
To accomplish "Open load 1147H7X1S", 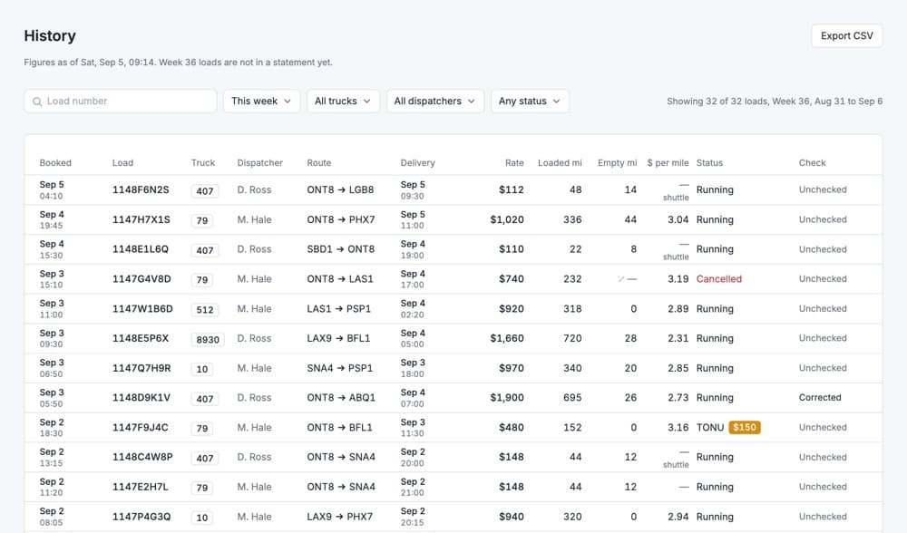I will coord(141,219).
